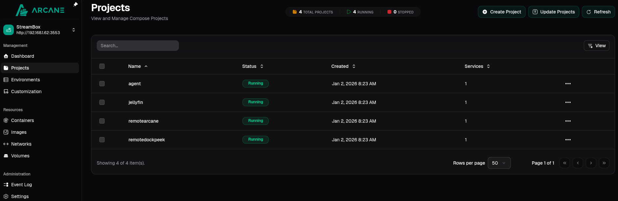Open the View column options dropdown
The width and height of the screenshot is (618, 201).
[x=596, y=46]
